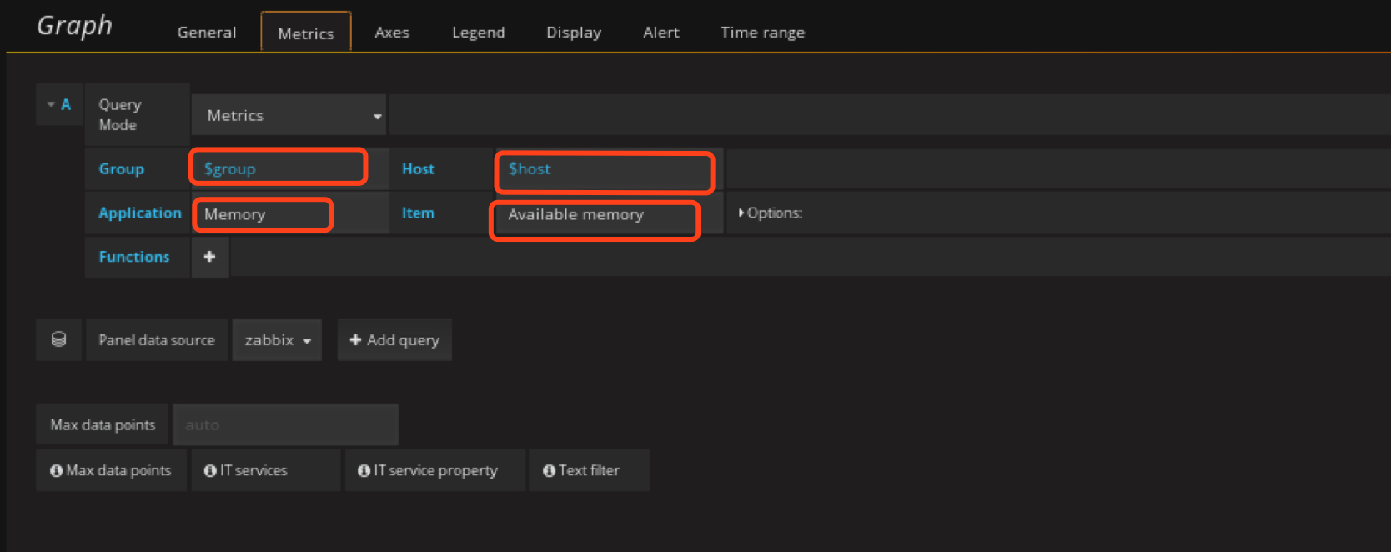Click the Available memory item field
The image size is (1391, 552).
pos(594,215)
